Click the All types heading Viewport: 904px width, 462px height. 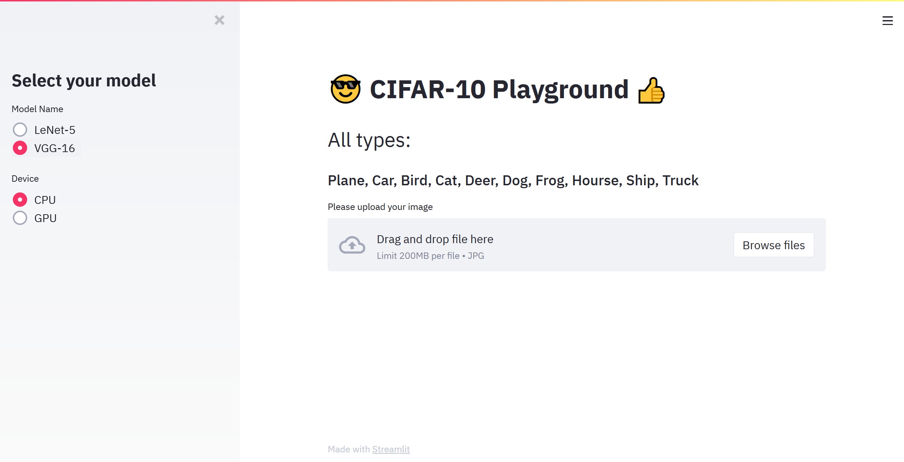pos(369,140)
